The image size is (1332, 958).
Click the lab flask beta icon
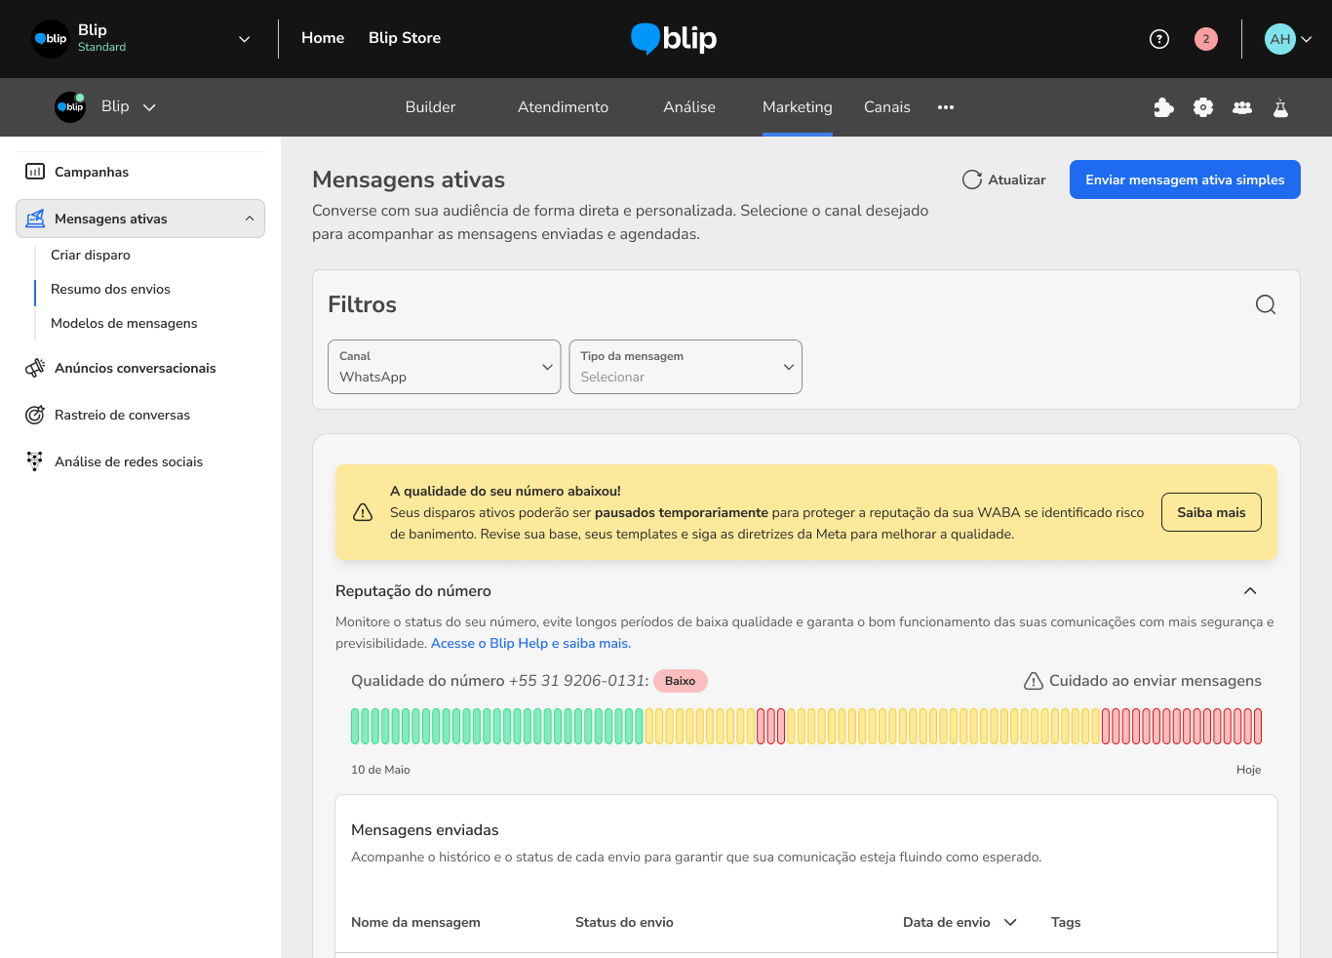point(1280,107)
